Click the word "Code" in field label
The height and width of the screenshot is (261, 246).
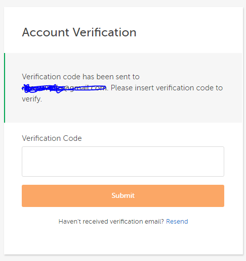[72, 138]
